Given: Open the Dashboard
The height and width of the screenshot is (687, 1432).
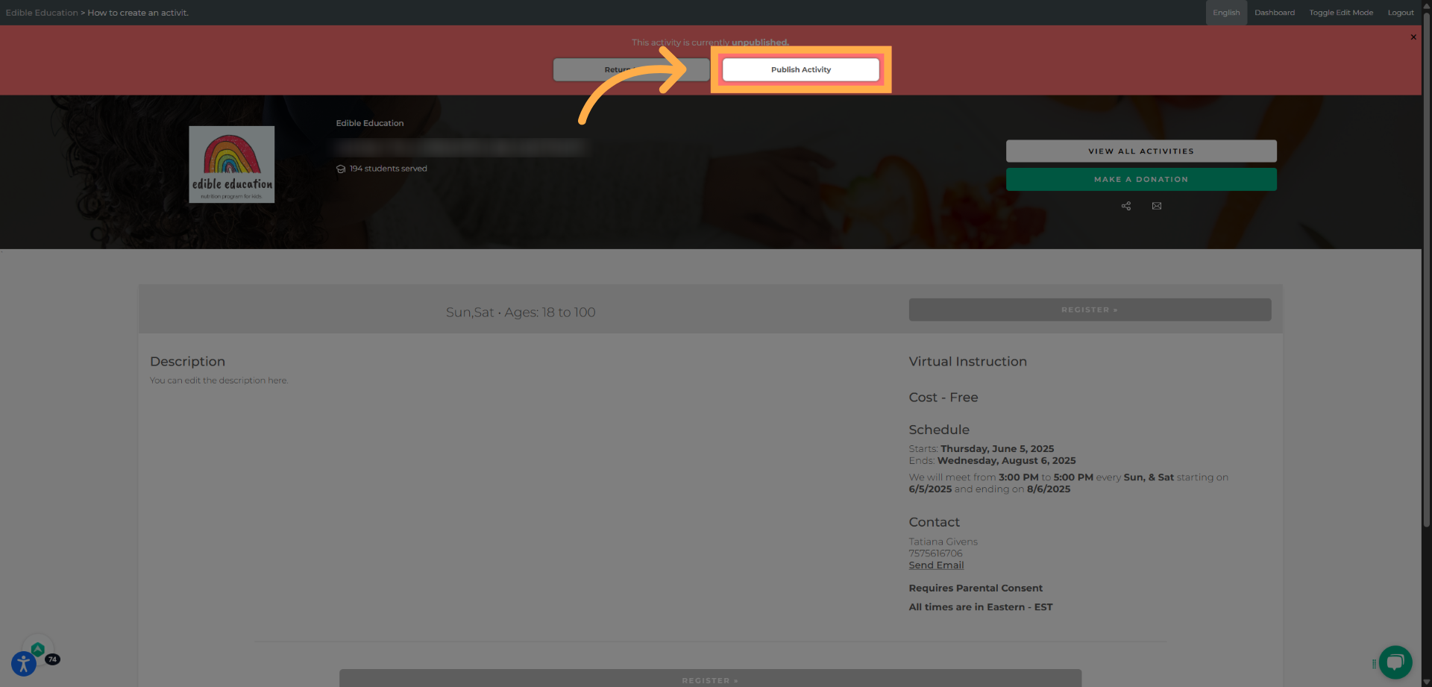Looking at the screenshot, I should coord(1274,12).
